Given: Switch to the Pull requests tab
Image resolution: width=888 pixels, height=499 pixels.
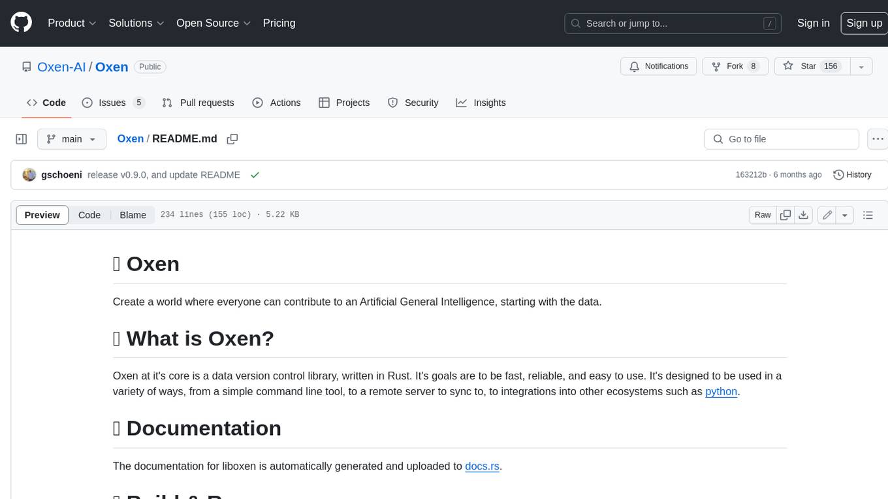Looking at the screenshot, I should click(x=198, y=103).
